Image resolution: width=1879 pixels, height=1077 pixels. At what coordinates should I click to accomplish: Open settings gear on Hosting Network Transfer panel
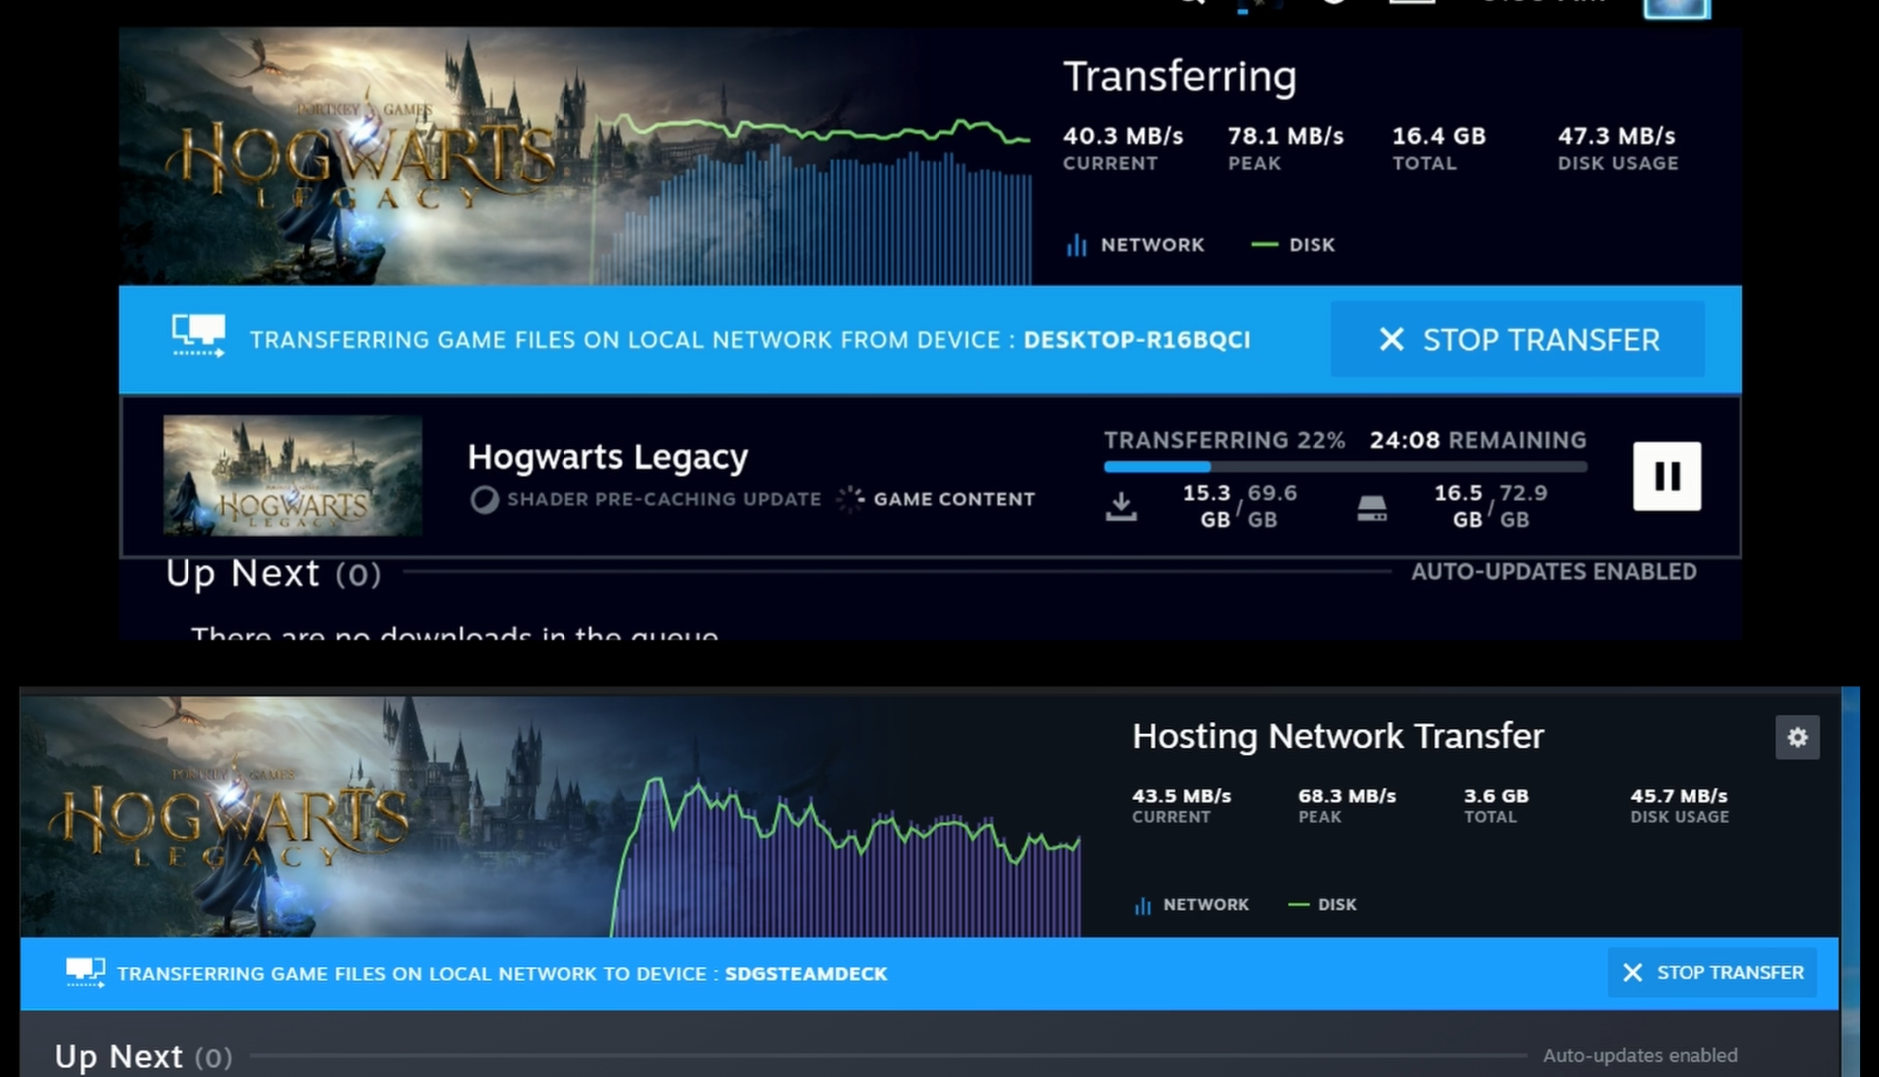[x=1798, y=738]
